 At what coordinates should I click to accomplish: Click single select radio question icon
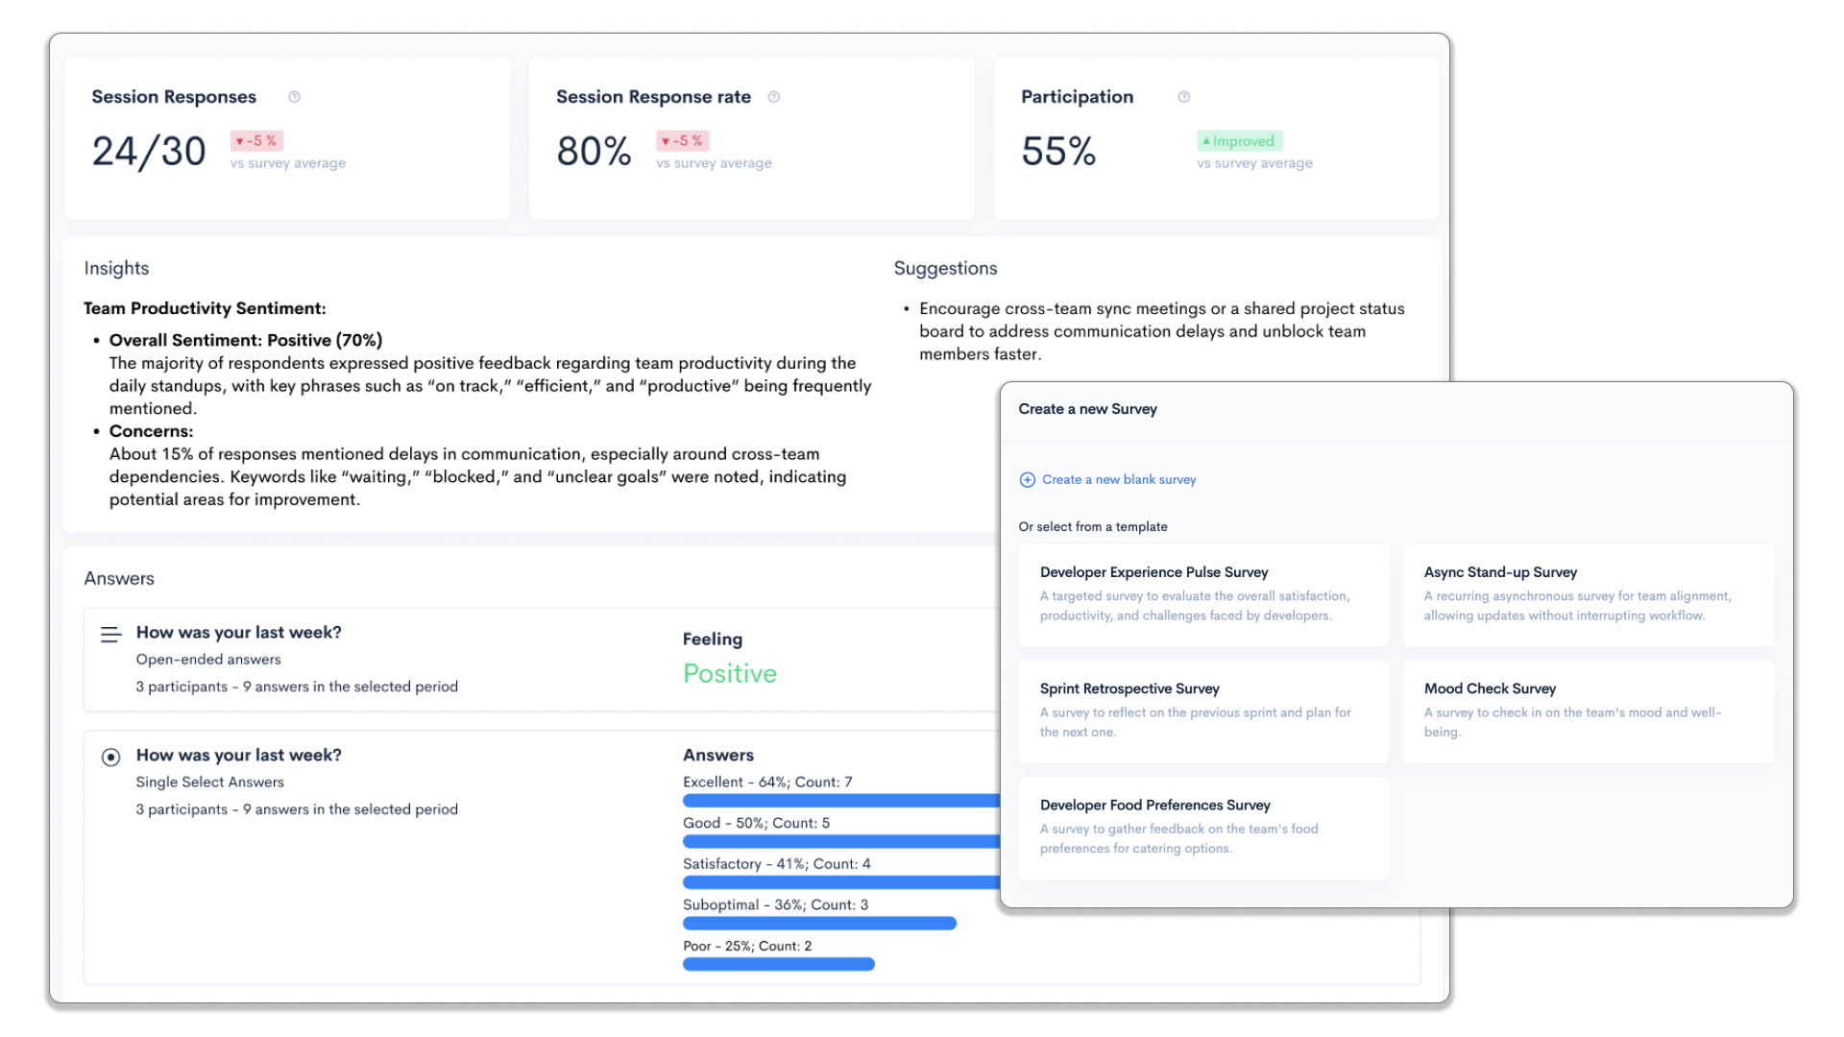pyautogui.click(x=111, y=758)
